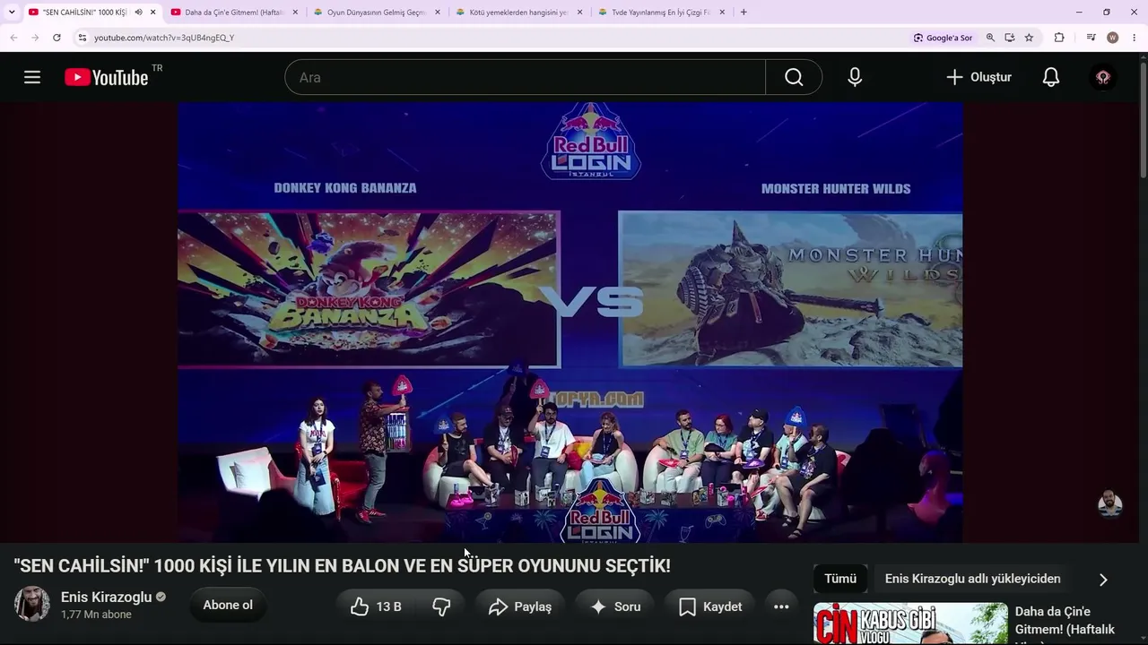This screenshot has width=1148, height=645.
Task: Open the account avatar menu
Action: tap(1103, 77)
